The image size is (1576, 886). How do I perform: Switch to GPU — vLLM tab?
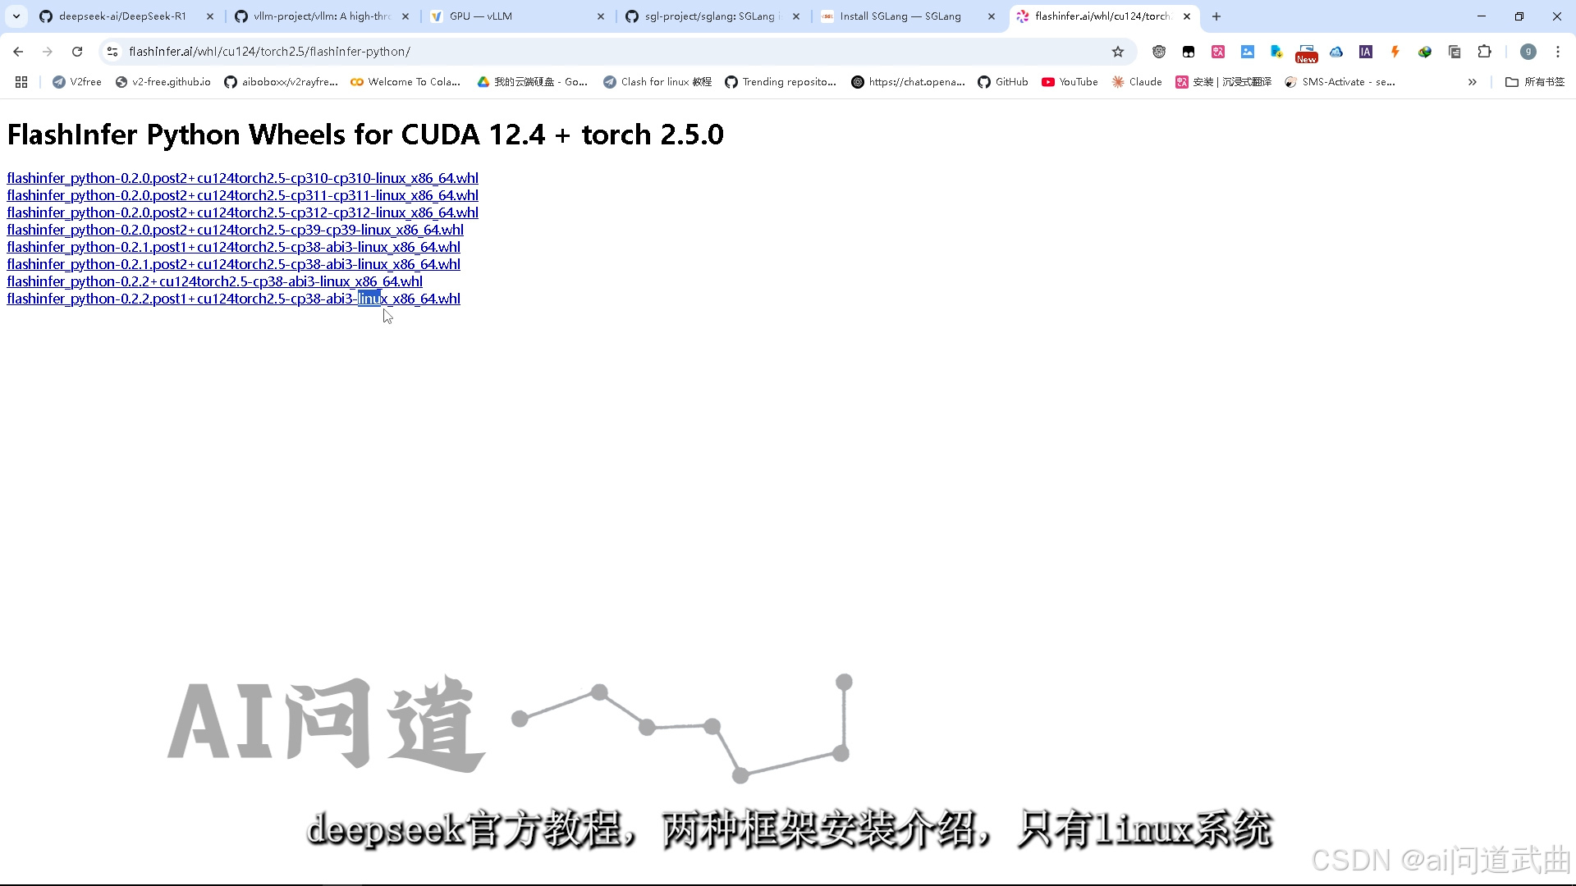(480, 16)
